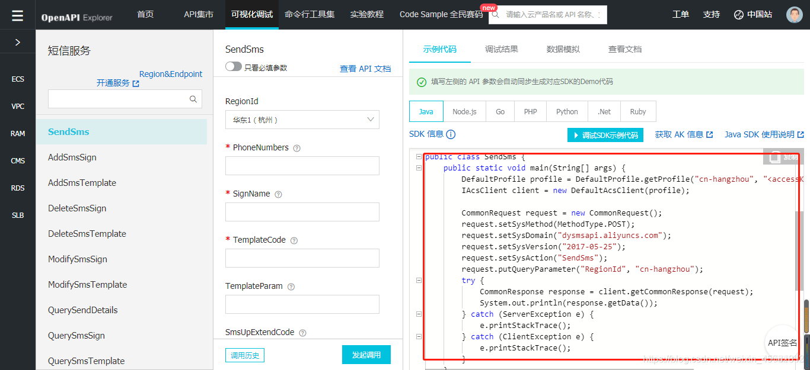Click the PhoneNumbers input field
Viewport: 810px width, 370px height.
(x=302, y=166)
